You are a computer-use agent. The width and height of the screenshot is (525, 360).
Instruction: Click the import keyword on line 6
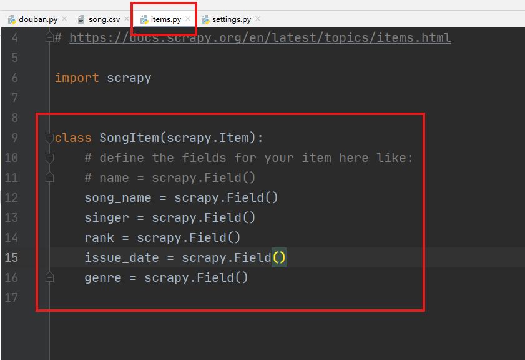click(x=77, y=77)
